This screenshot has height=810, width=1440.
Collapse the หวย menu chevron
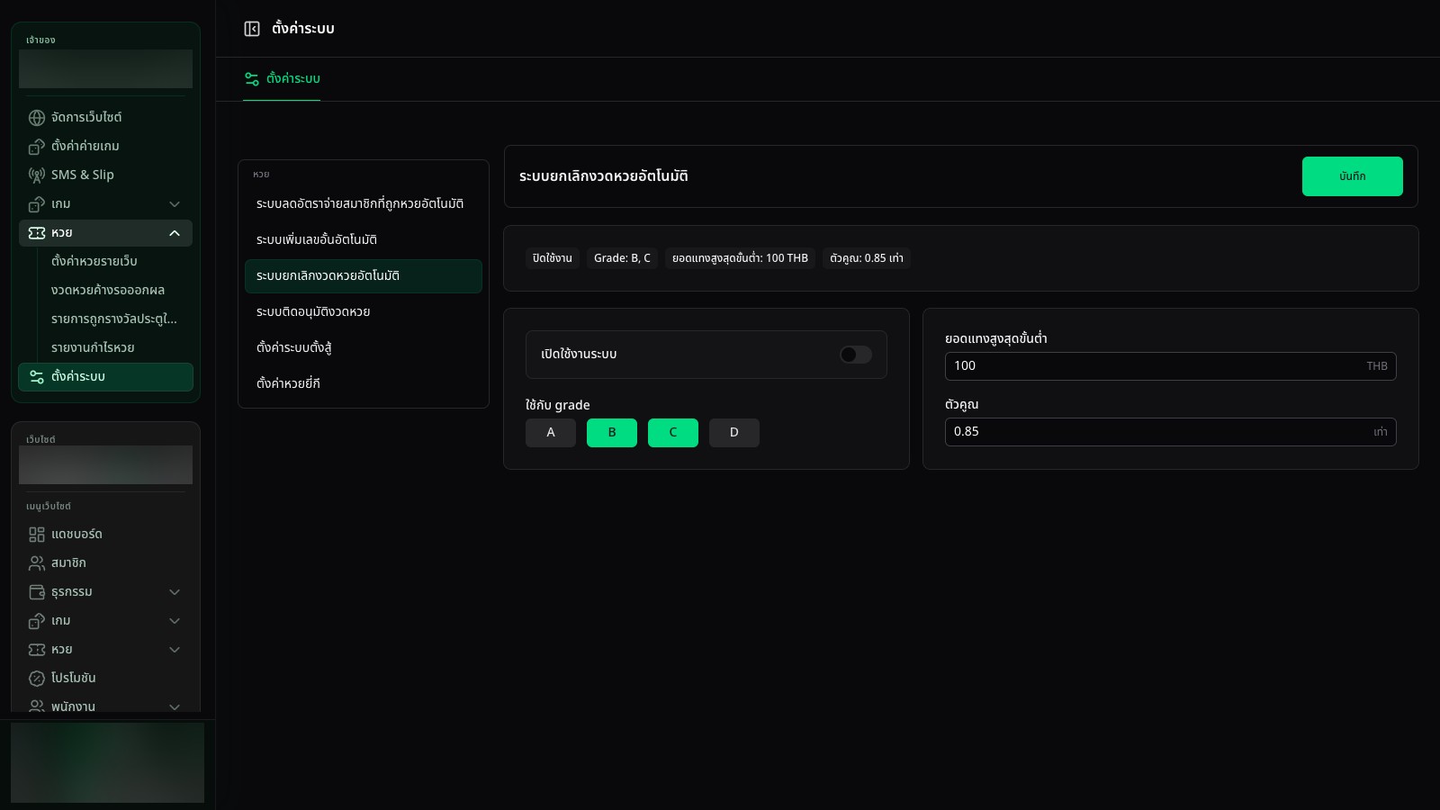(x=175, y=233)
